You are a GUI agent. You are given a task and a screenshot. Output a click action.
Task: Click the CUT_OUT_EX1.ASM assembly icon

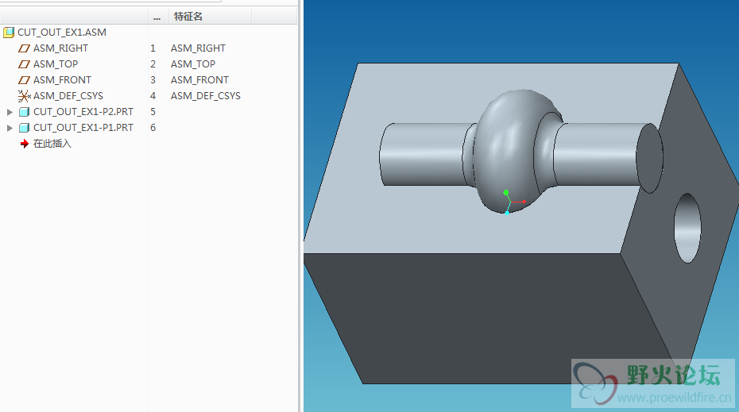[9, 33]
